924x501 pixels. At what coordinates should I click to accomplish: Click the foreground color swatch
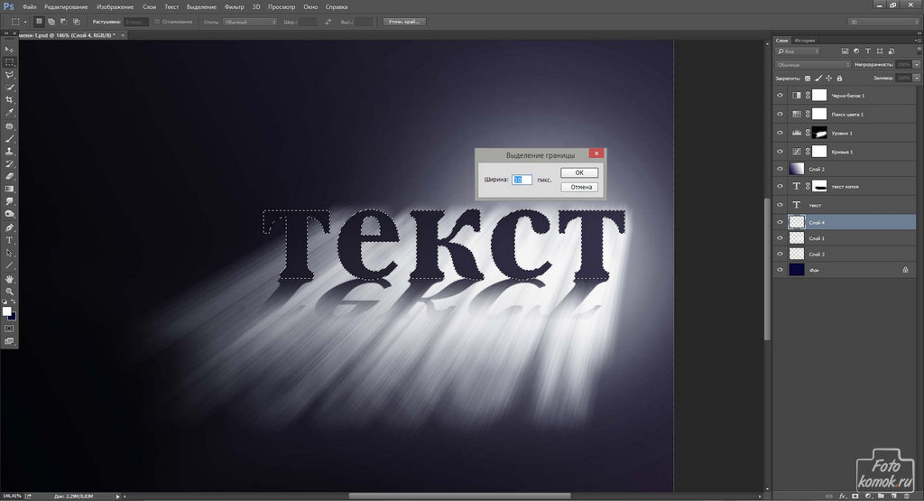pos(7,311)
